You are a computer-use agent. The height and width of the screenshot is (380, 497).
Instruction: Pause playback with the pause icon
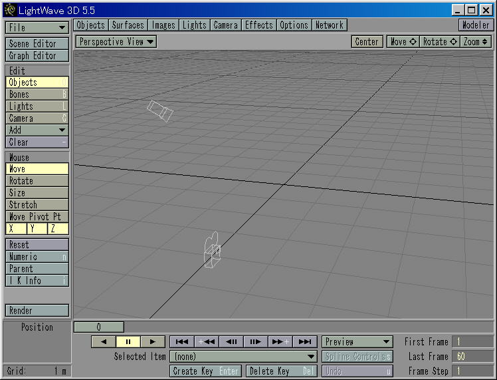point(128,342)
